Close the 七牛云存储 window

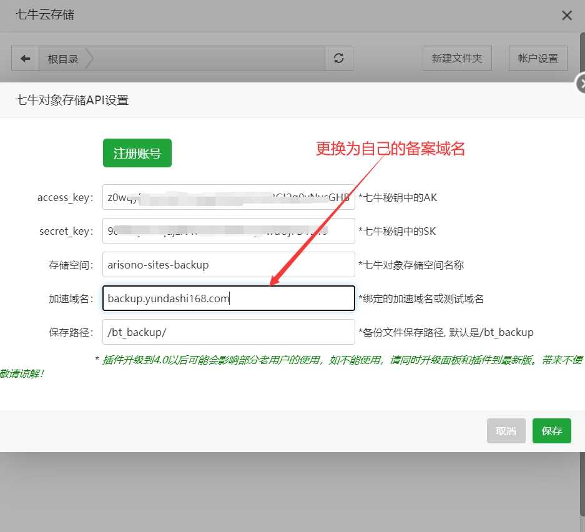point(567,15)
